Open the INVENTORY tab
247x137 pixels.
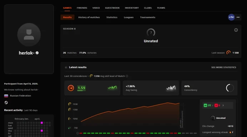132,8
